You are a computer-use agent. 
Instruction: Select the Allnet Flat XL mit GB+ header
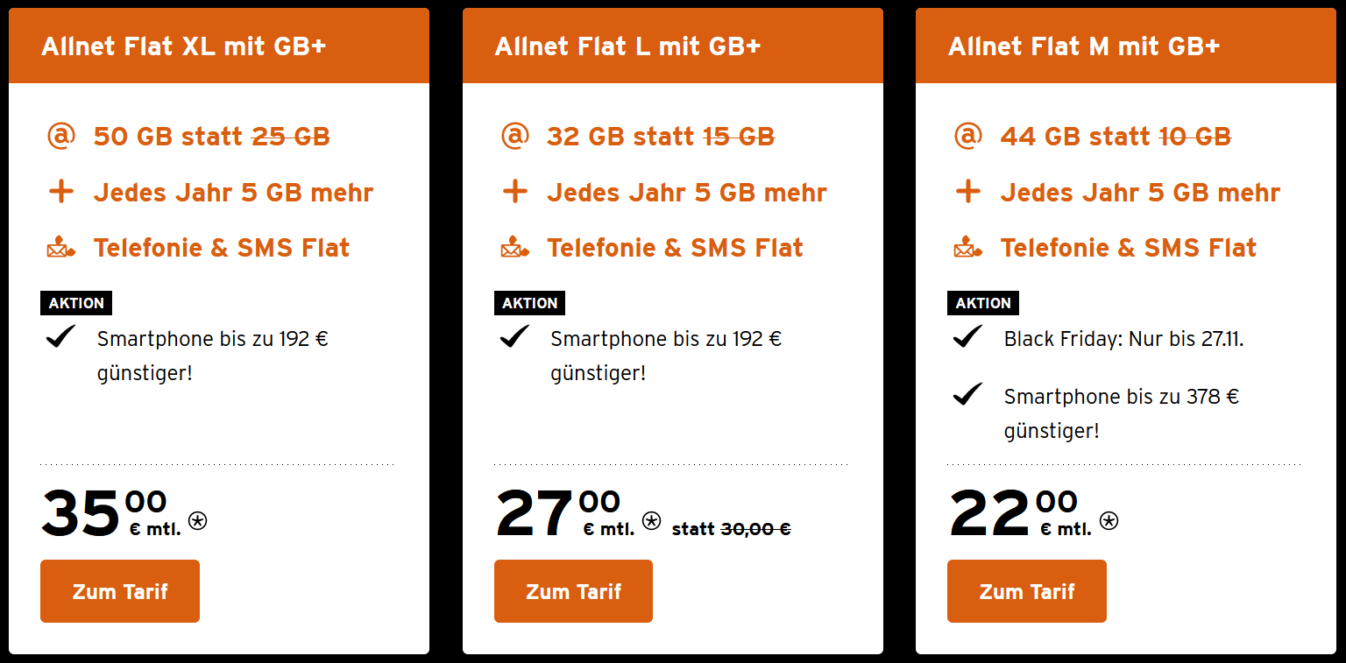[183, 46]
